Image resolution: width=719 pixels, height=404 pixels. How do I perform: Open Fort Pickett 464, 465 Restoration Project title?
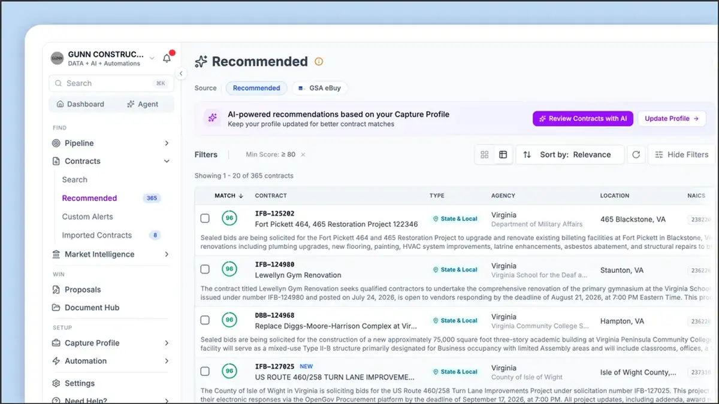[337, 224]
